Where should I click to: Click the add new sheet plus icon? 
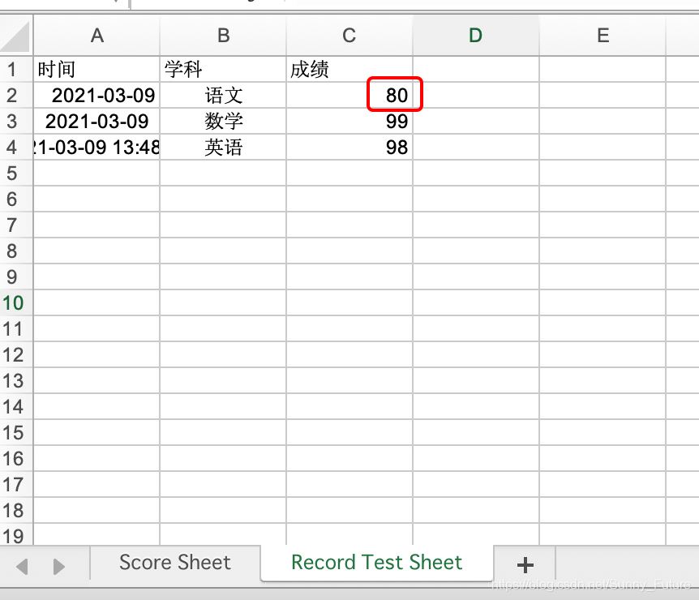(x=525, y=565)
